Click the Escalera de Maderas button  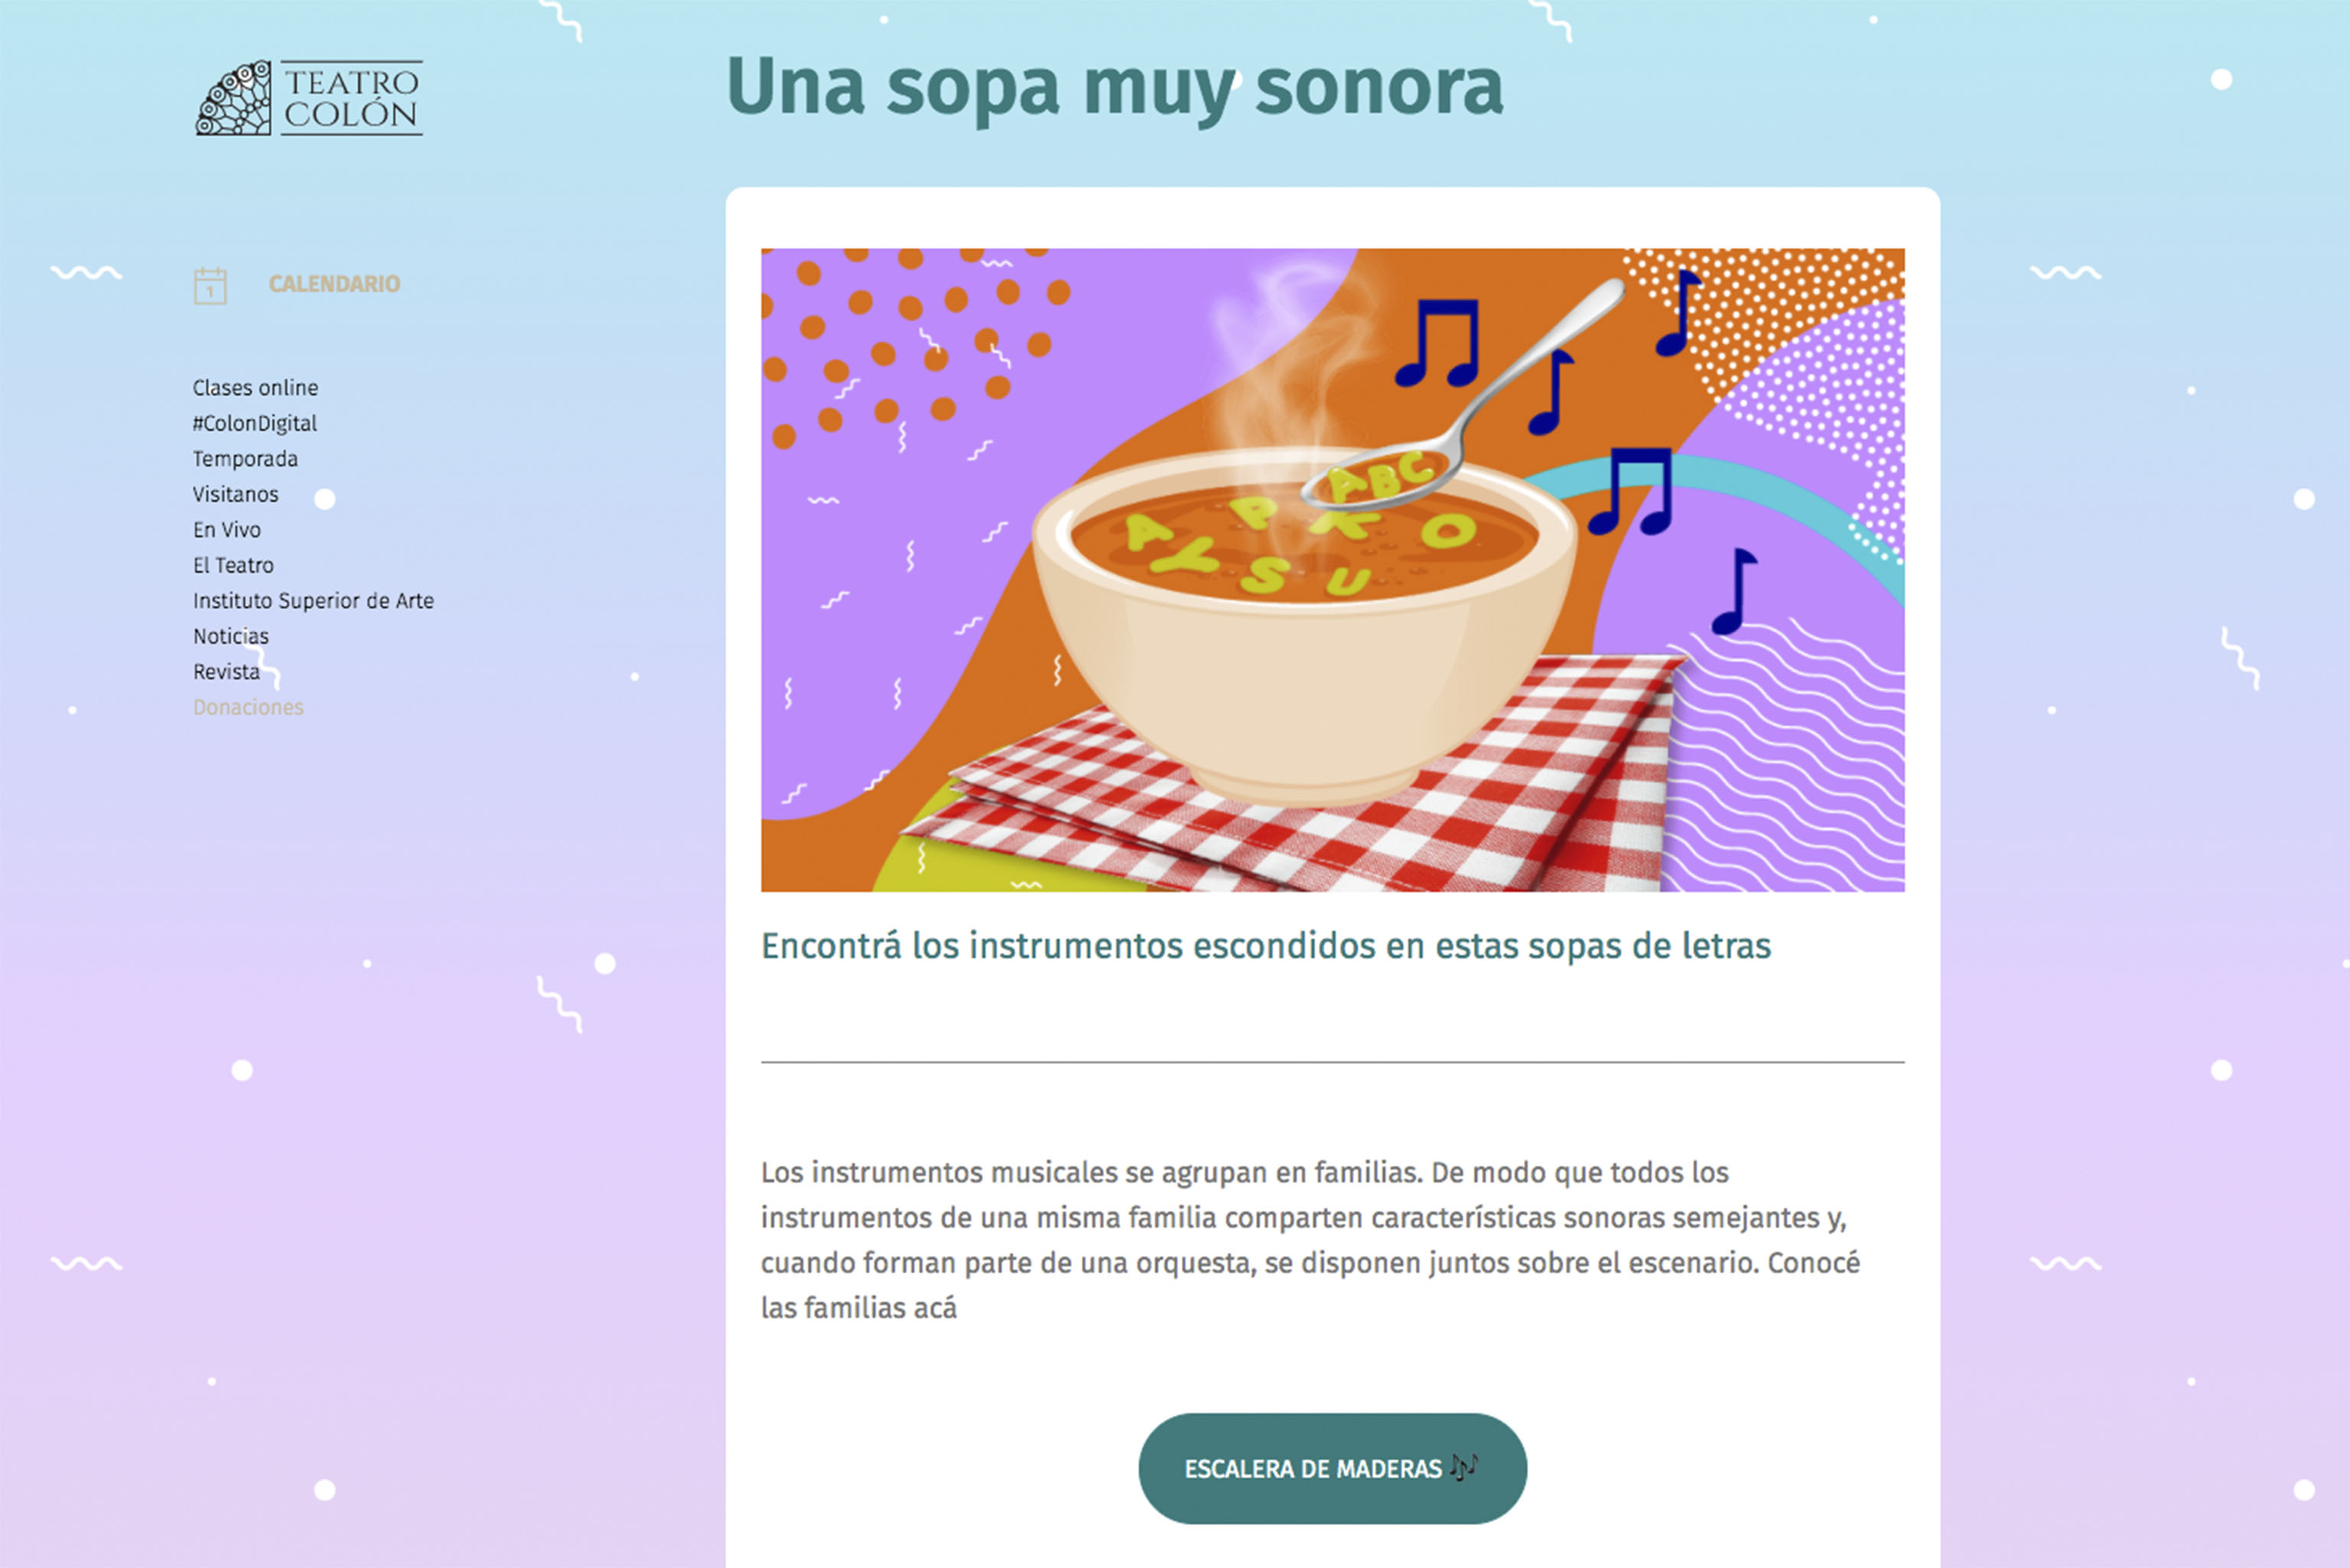tap(1332, 1468)
